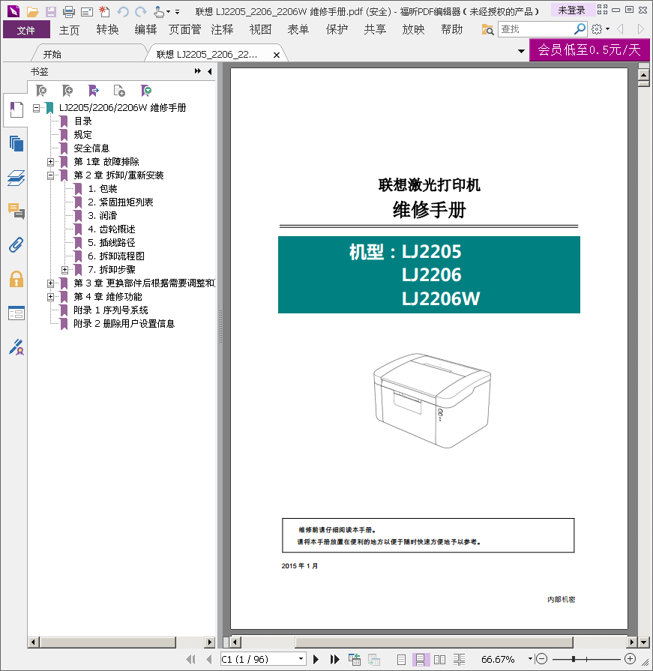653x671 pixels.
Task: Click the Print icon in quick toolbar
Action: (69, 11)
